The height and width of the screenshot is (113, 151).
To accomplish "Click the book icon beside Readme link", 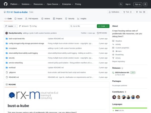I will [x=113, y=41].
